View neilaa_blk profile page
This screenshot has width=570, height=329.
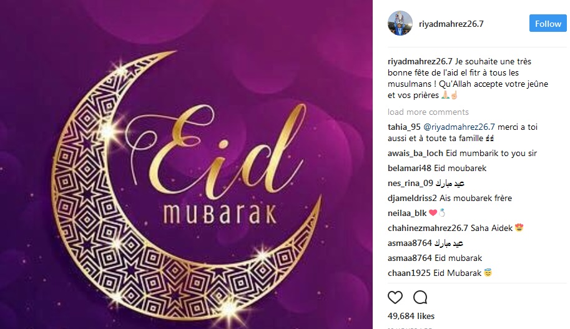coord(407,213)
